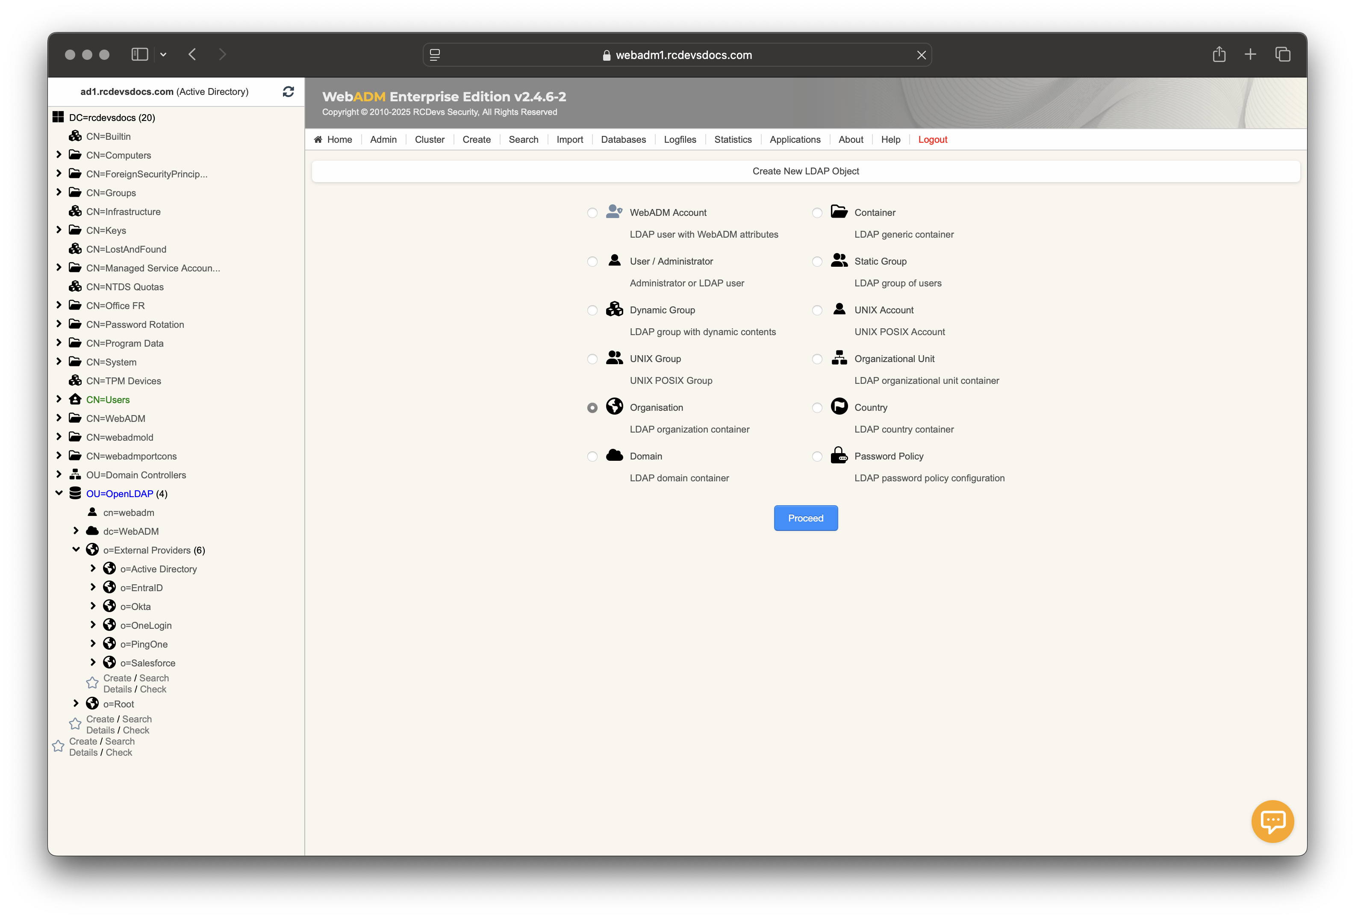
Task: Open the Applications menu
Action: 795,139
